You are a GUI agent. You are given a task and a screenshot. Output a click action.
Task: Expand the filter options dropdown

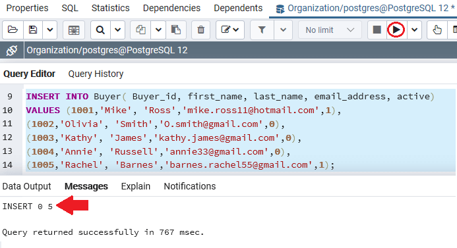[x=283, y=30]
